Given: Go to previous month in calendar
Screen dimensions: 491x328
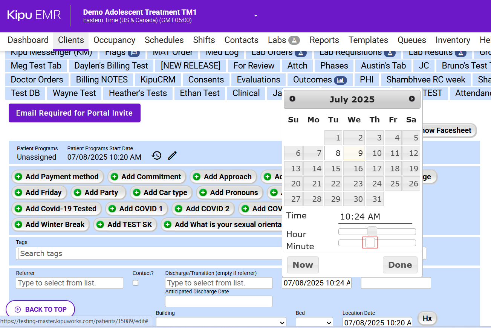Looking at the screenshot, I should 292,99.
